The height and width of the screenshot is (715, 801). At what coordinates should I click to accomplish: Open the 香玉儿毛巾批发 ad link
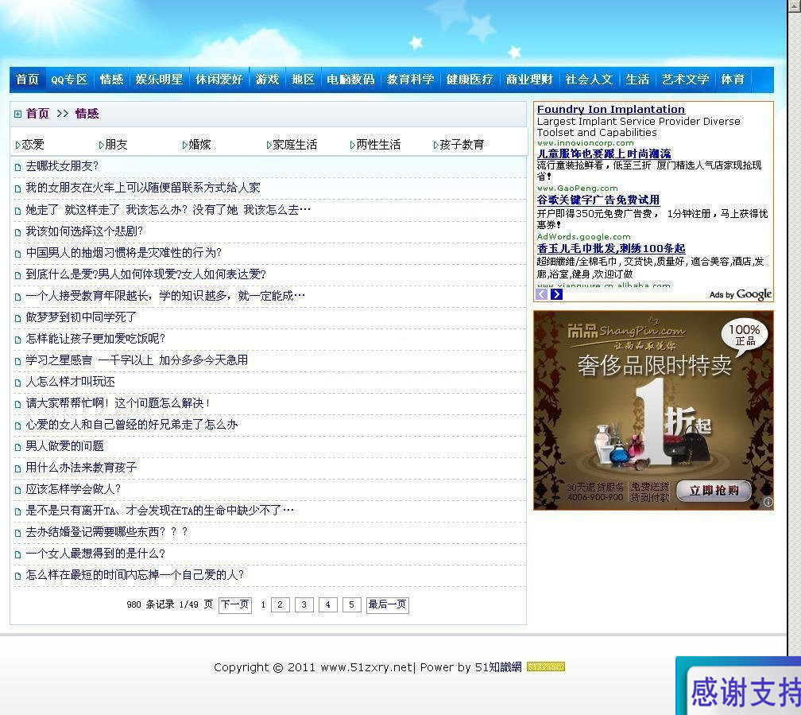(611, 248)
